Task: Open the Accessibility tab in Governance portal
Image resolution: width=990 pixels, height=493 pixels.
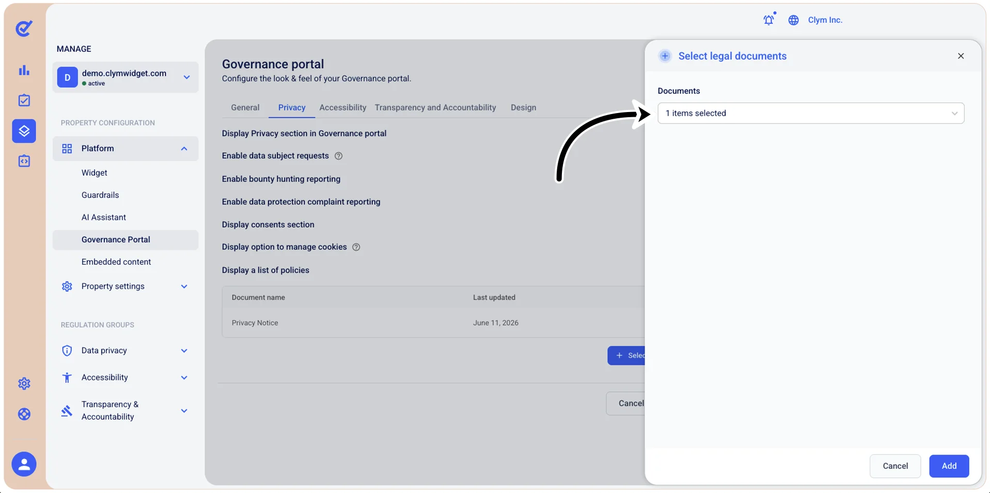Action: point(343,107)
